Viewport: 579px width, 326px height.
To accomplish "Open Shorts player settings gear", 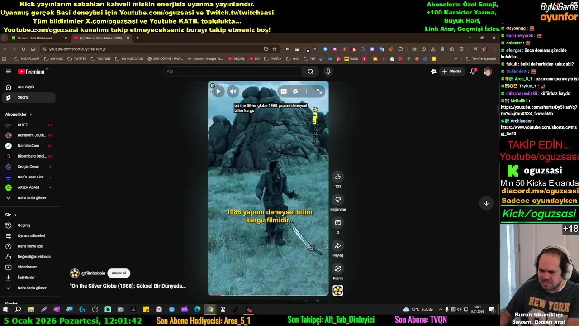I will (295, 91).
